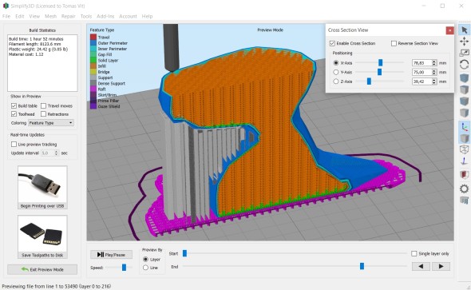Open the Repair menu
This screenshot has height=290, width=471.
click(68, 16)
